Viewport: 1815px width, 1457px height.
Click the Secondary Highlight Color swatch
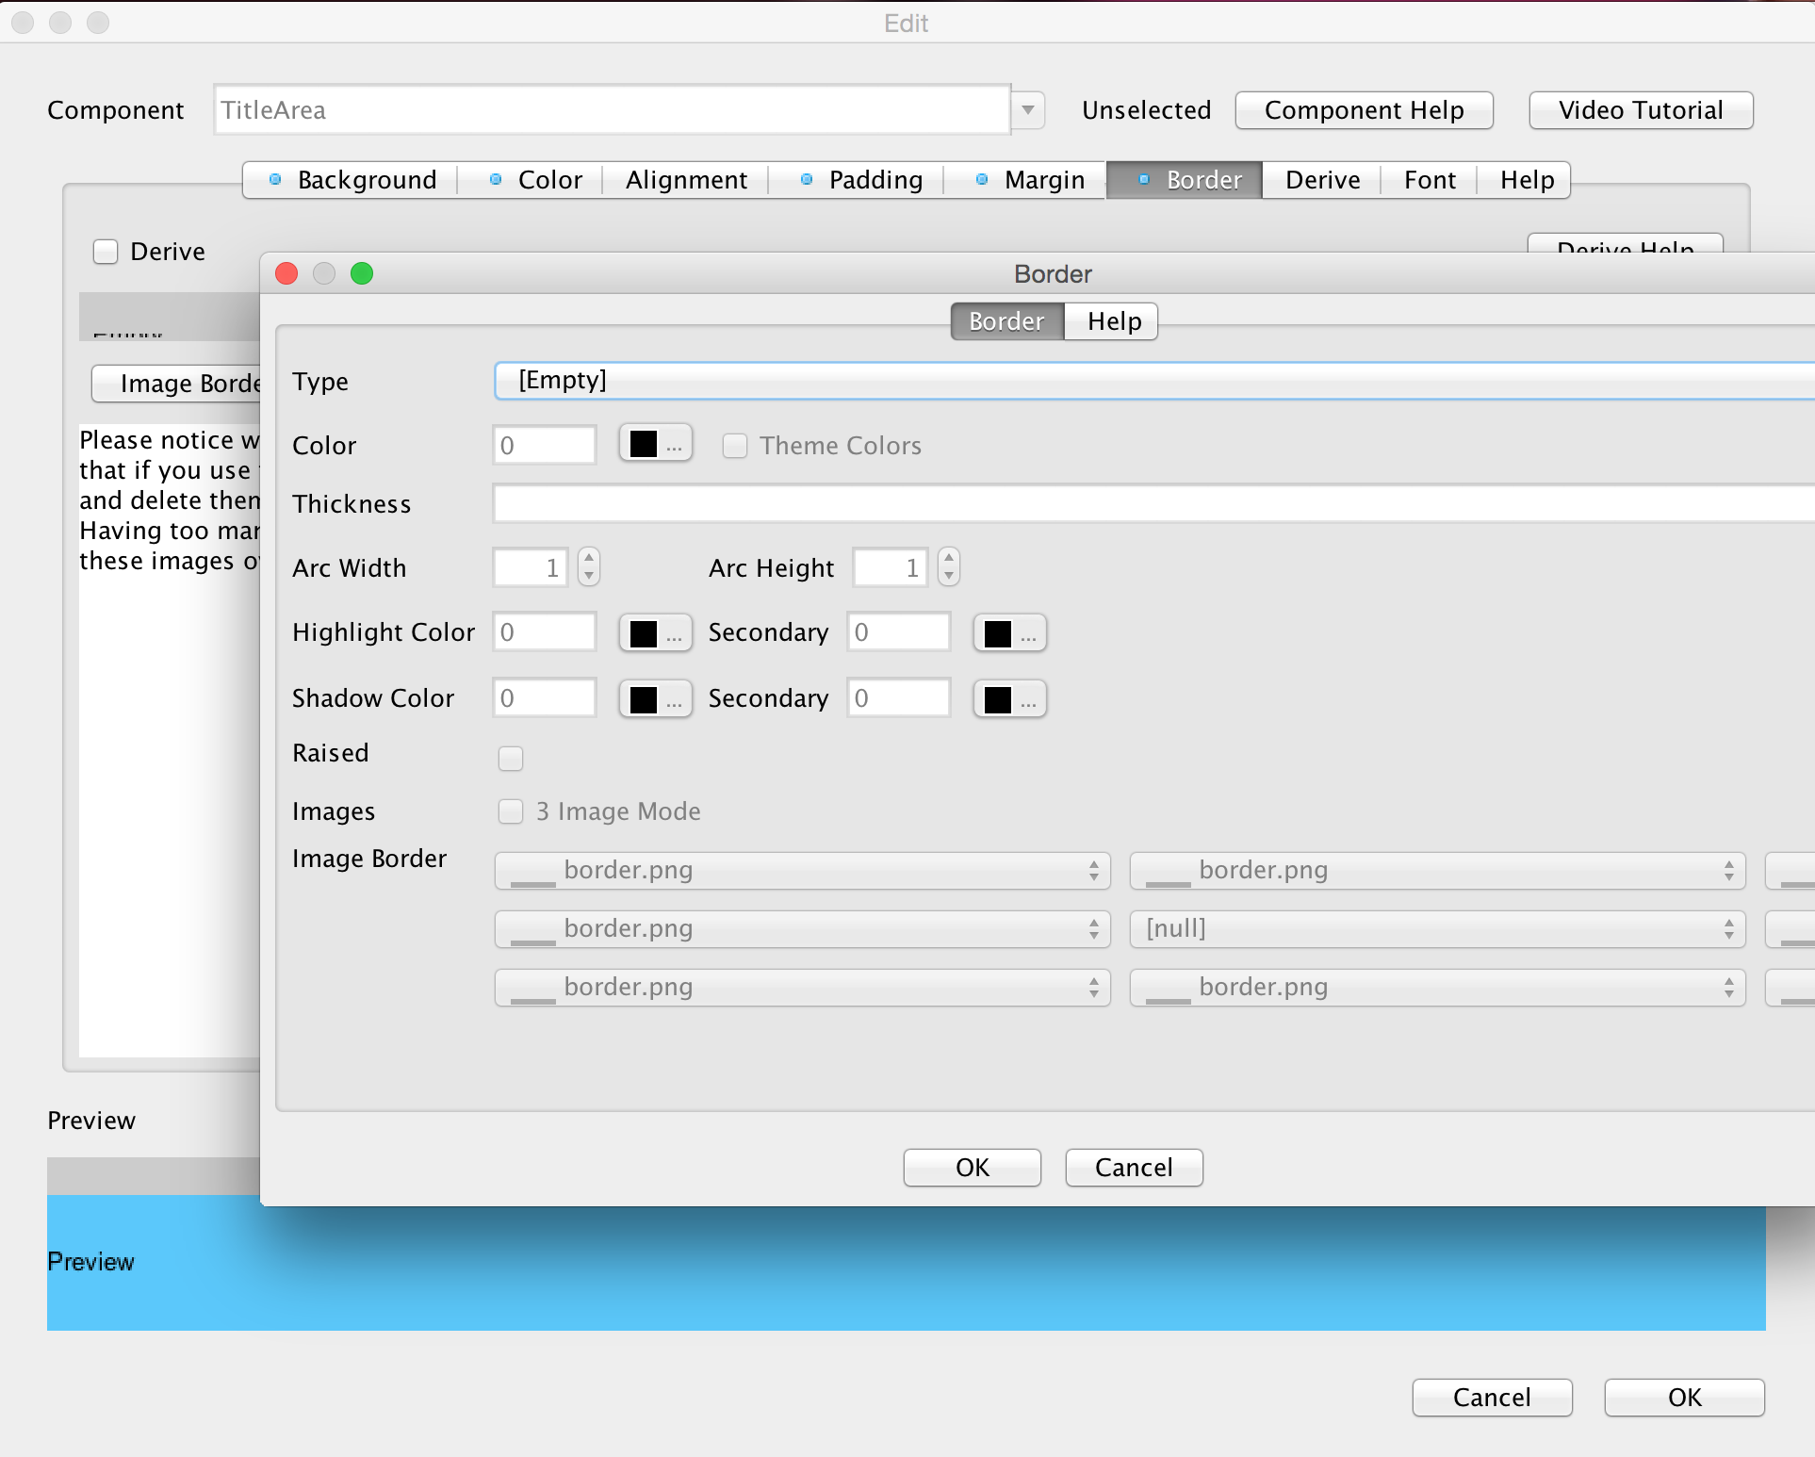[996, 631]
